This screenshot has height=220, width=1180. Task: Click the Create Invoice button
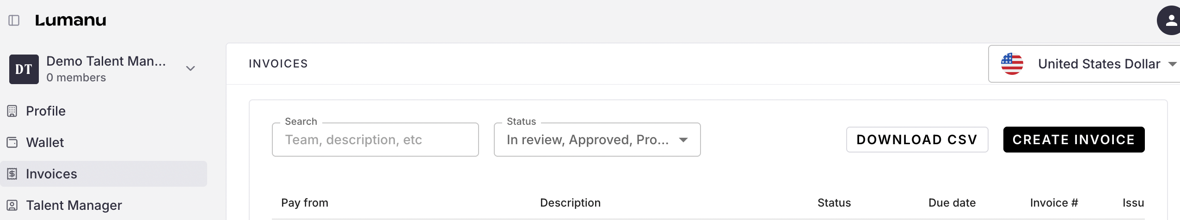[x=1073, y=140]
